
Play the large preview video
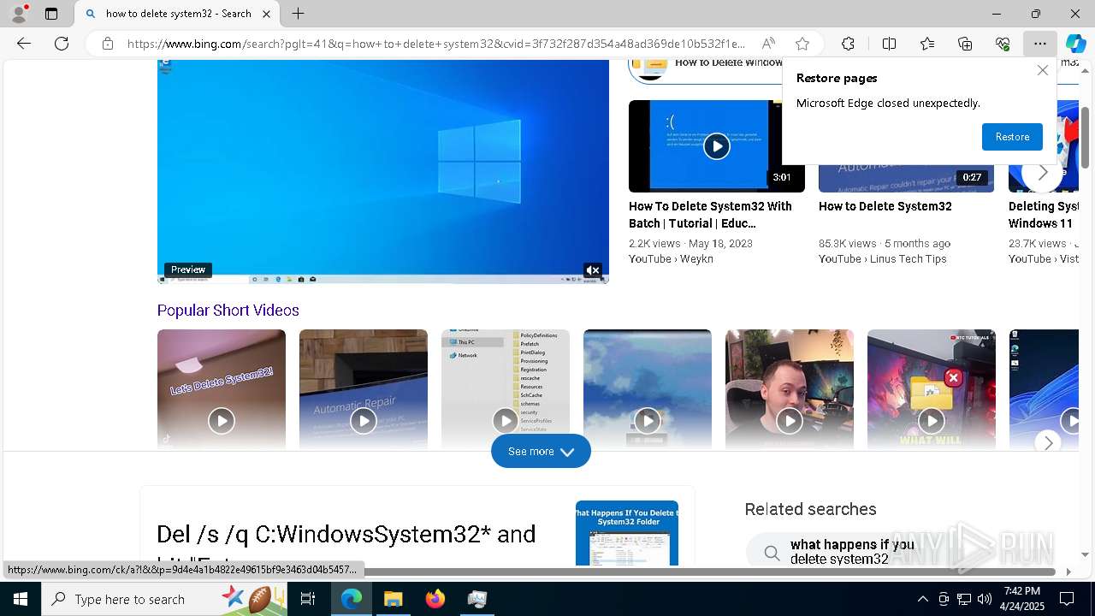click(382, 171)
